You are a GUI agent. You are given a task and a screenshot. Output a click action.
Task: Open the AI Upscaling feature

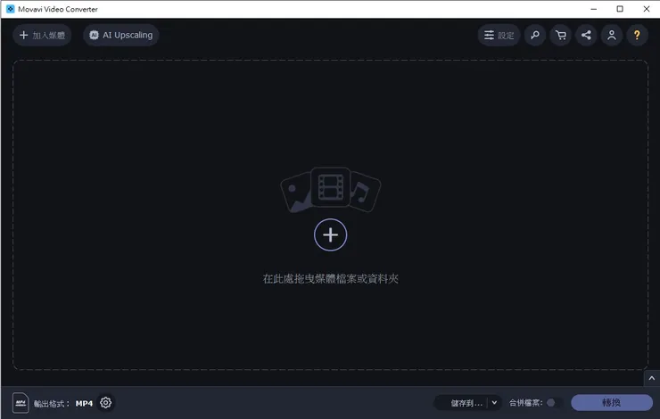click(120, 36)
